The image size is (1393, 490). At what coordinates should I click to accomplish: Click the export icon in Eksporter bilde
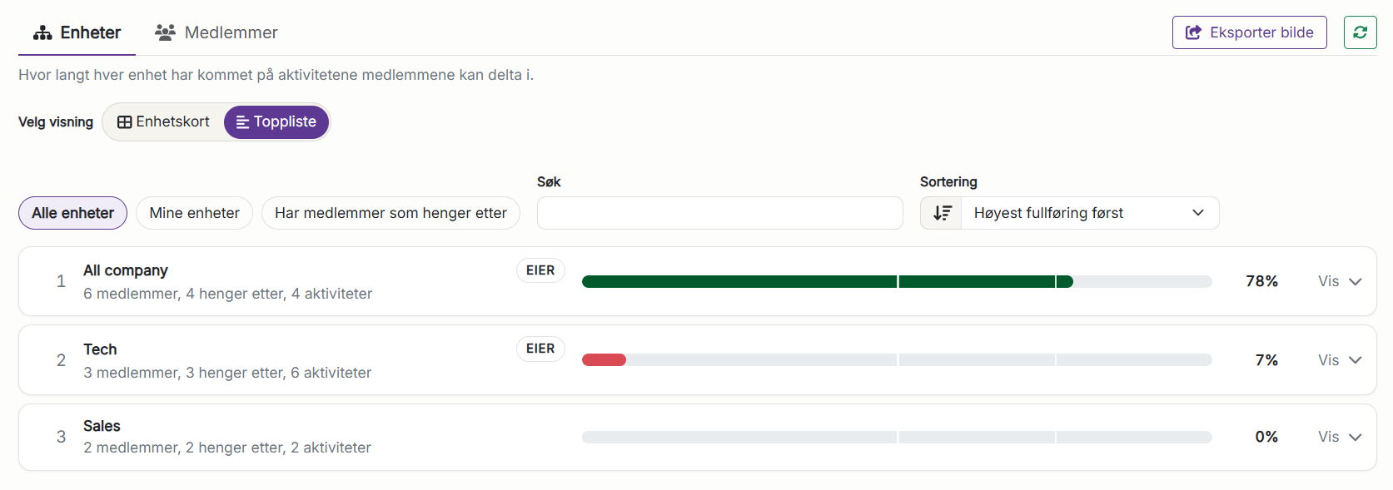coord(1193,32)
